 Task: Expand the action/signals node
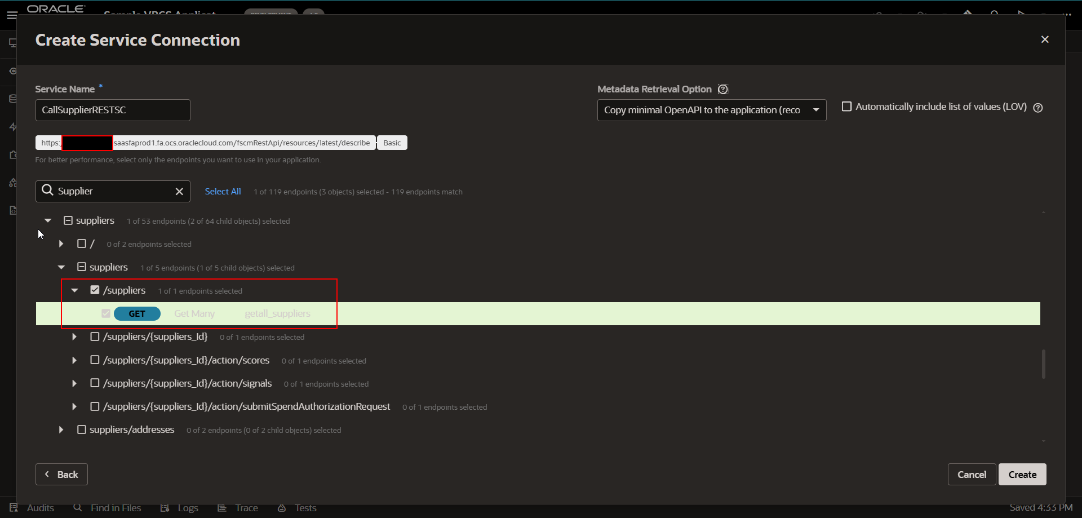[74, 383]
